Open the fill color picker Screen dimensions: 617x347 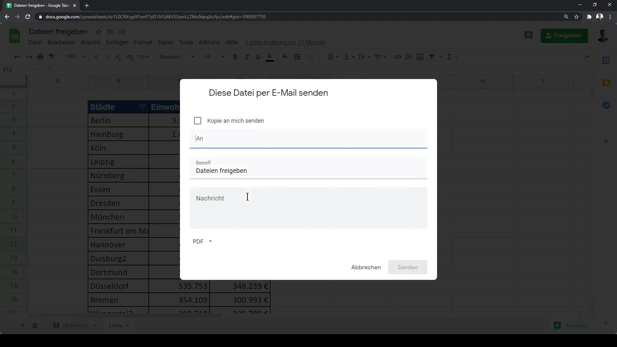[285, 57]
